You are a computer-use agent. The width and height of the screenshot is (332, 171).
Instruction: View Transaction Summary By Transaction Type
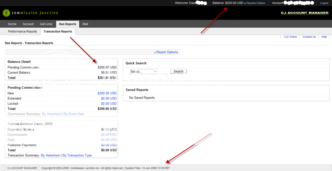tap(77, 155)
